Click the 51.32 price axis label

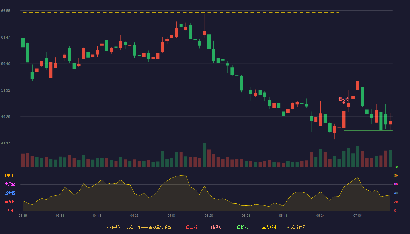[x=6, y=90]
